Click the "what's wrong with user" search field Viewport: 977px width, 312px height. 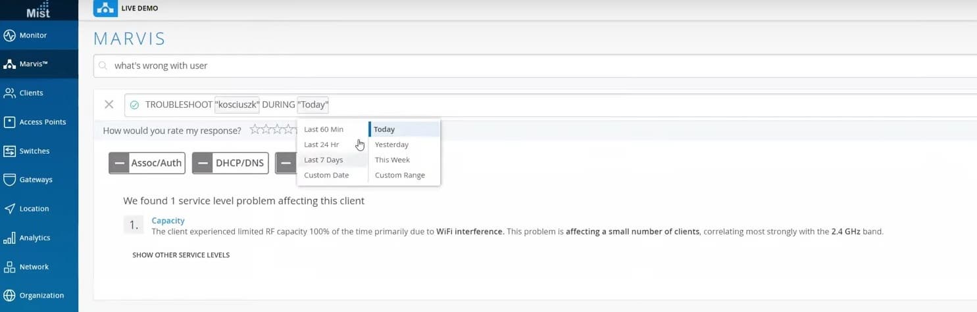(x=535, y=66)
